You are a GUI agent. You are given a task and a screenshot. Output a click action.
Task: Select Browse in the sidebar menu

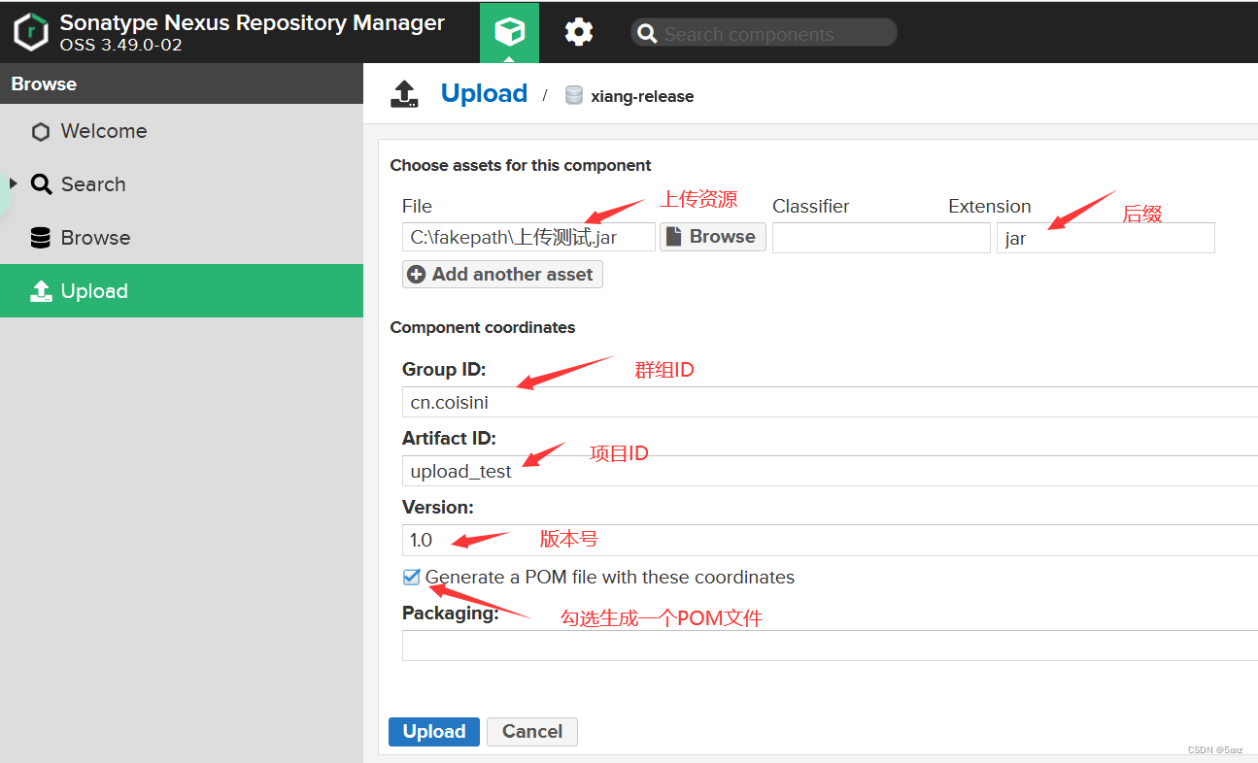click(x=182, y=238)
